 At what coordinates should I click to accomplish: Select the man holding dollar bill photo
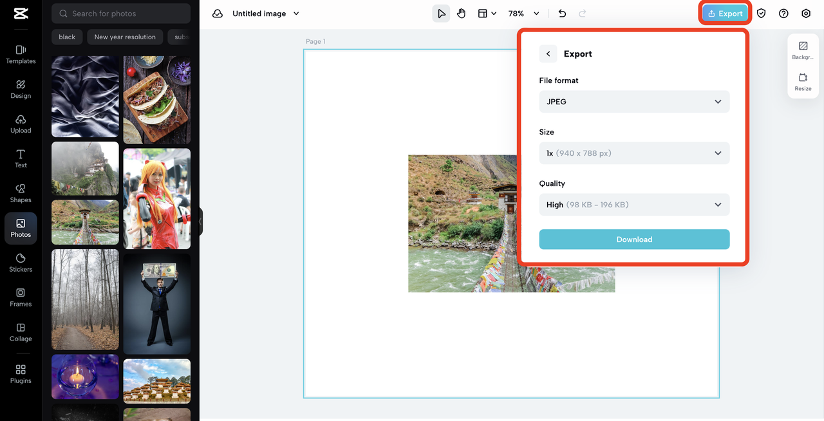pyautogui.click(x=157, y=304)
